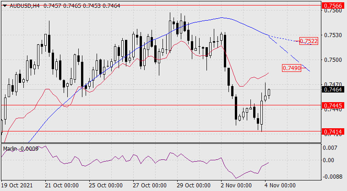Select the OHLC values 0.7457 0.7465 0.7453 0.7464
347x191 pixels.
pos(82,6)
